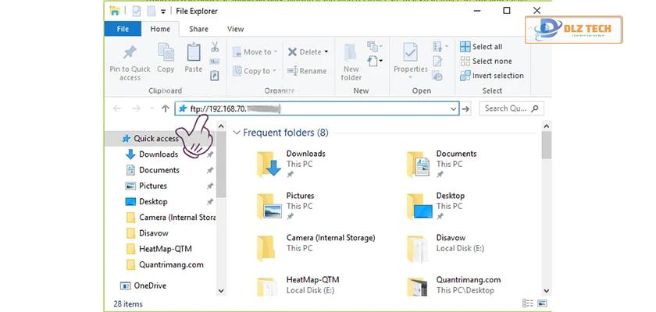Click the Pin to Quick access icon
The width and height of the screenshot is (656, 312).
click(x=130, y=52)
